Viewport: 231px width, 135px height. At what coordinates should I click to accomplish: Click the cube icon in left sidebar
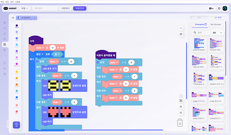pos(5,39)
